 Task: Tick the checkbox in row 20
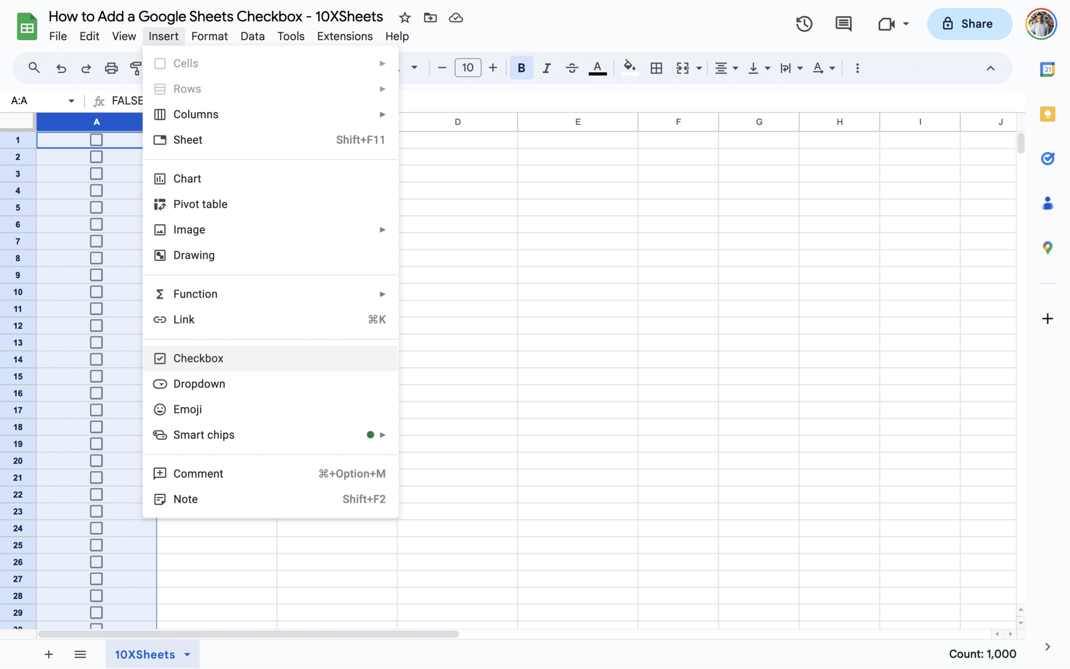point(96,460)
